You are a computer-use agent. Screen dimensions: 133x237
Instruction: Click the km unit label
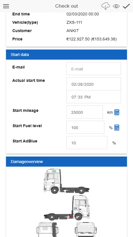point(110,112)
